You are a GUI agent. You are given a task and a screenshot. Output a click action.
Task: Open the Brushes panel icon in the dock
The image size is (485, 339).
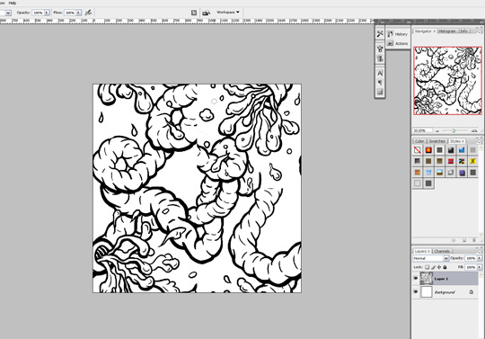point(380,49)
